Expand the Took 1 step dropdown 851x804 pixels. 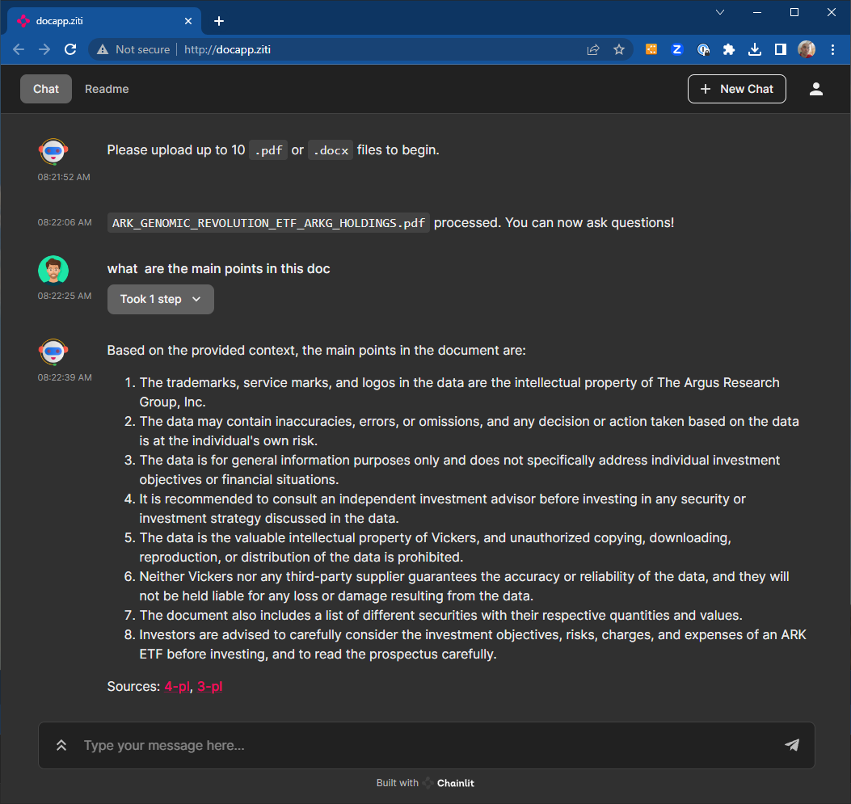pyautogui.click(x=160, y=299)
